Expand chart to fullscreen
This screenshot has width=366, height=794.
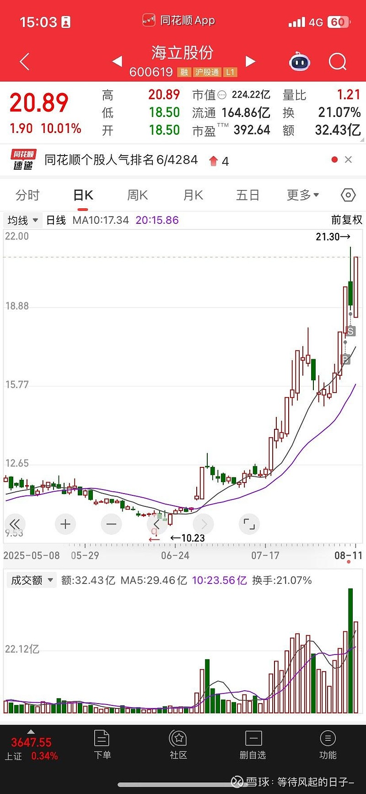click(249, 524)
